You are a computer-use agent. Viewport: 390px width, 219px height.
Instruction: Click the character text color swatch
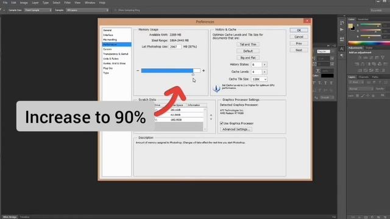pos(327,75)
